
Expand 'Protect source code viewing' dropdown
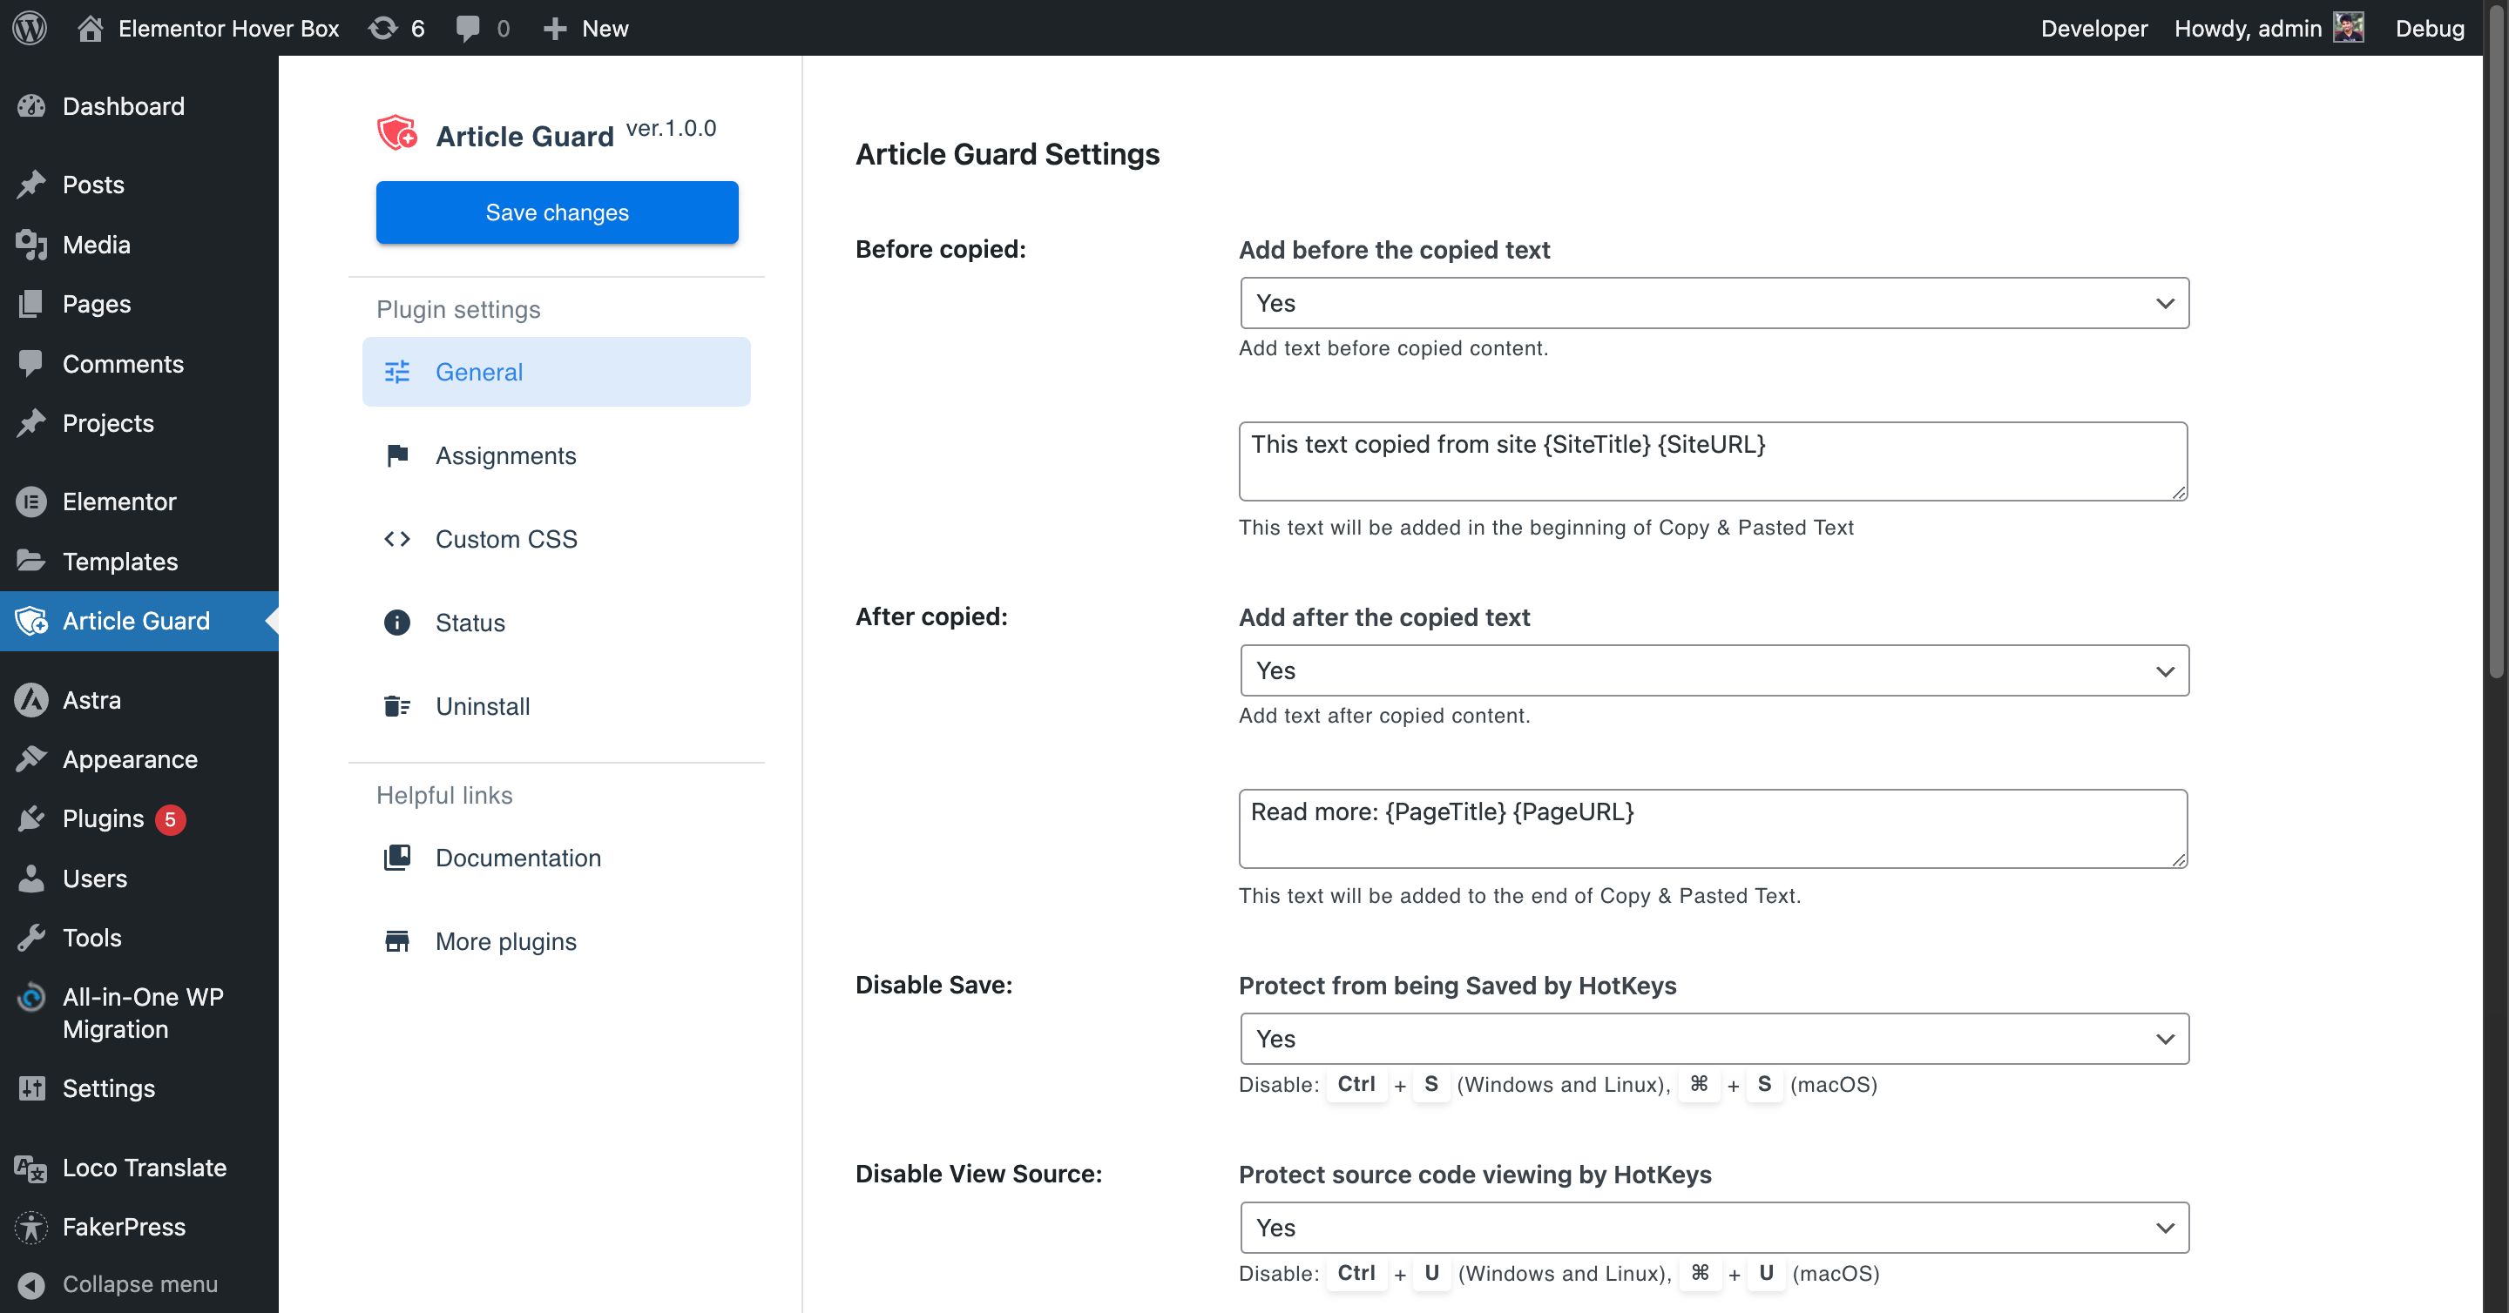(1714, 1228)
